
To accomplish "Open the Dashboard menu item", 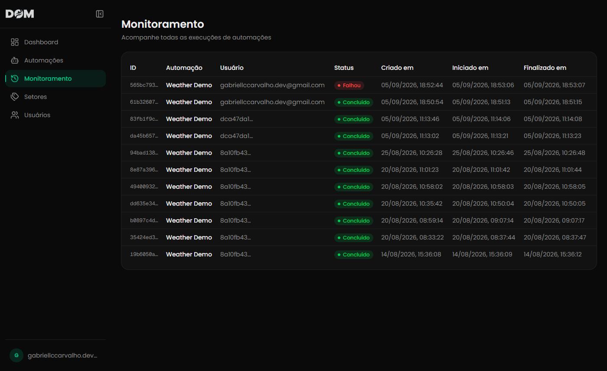I will [55, 42].
